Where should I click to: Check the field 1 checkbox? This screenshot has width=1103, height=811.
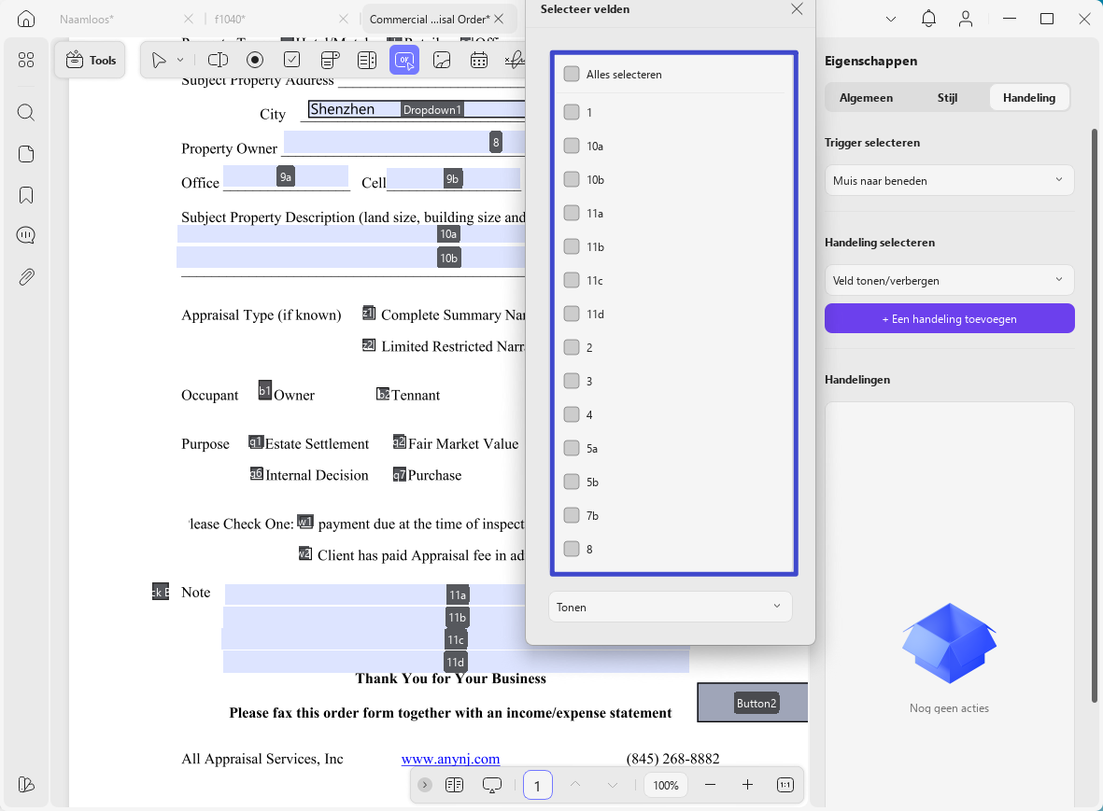[572, 112]
